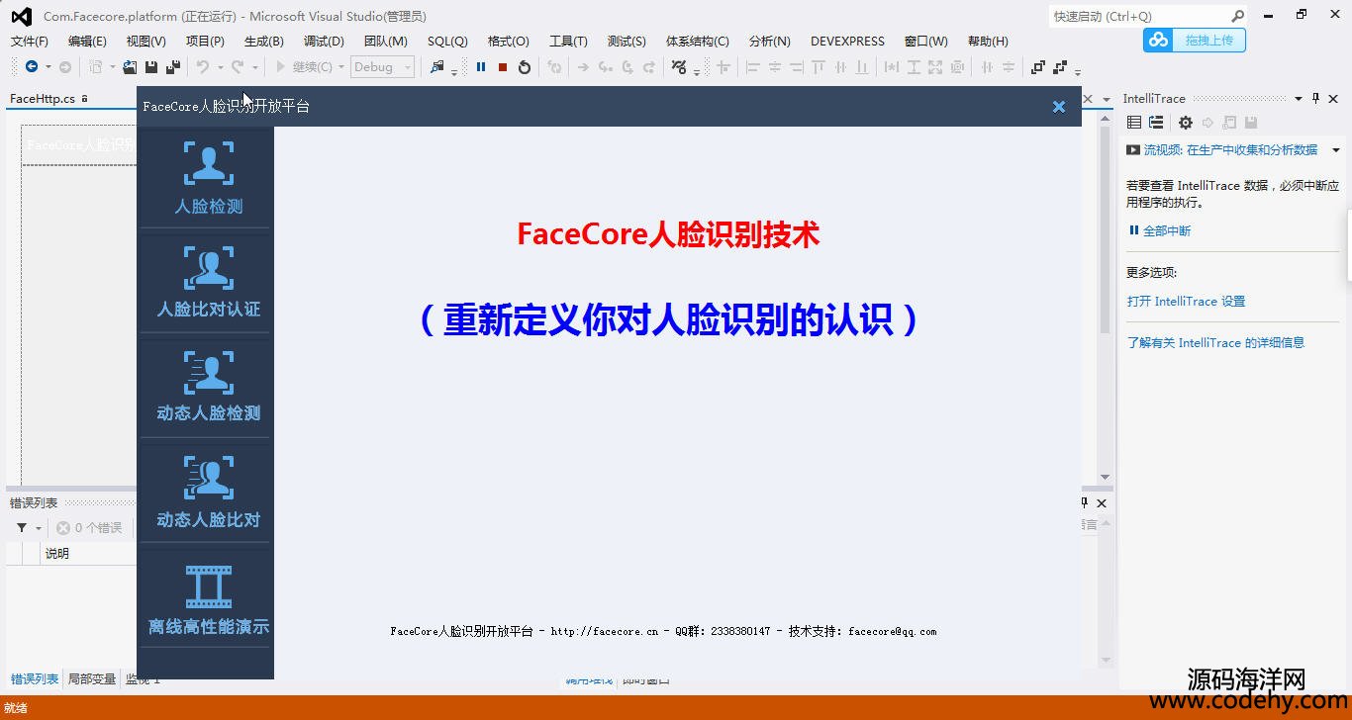Open the Debug configuration dropdown

(383, 67)
